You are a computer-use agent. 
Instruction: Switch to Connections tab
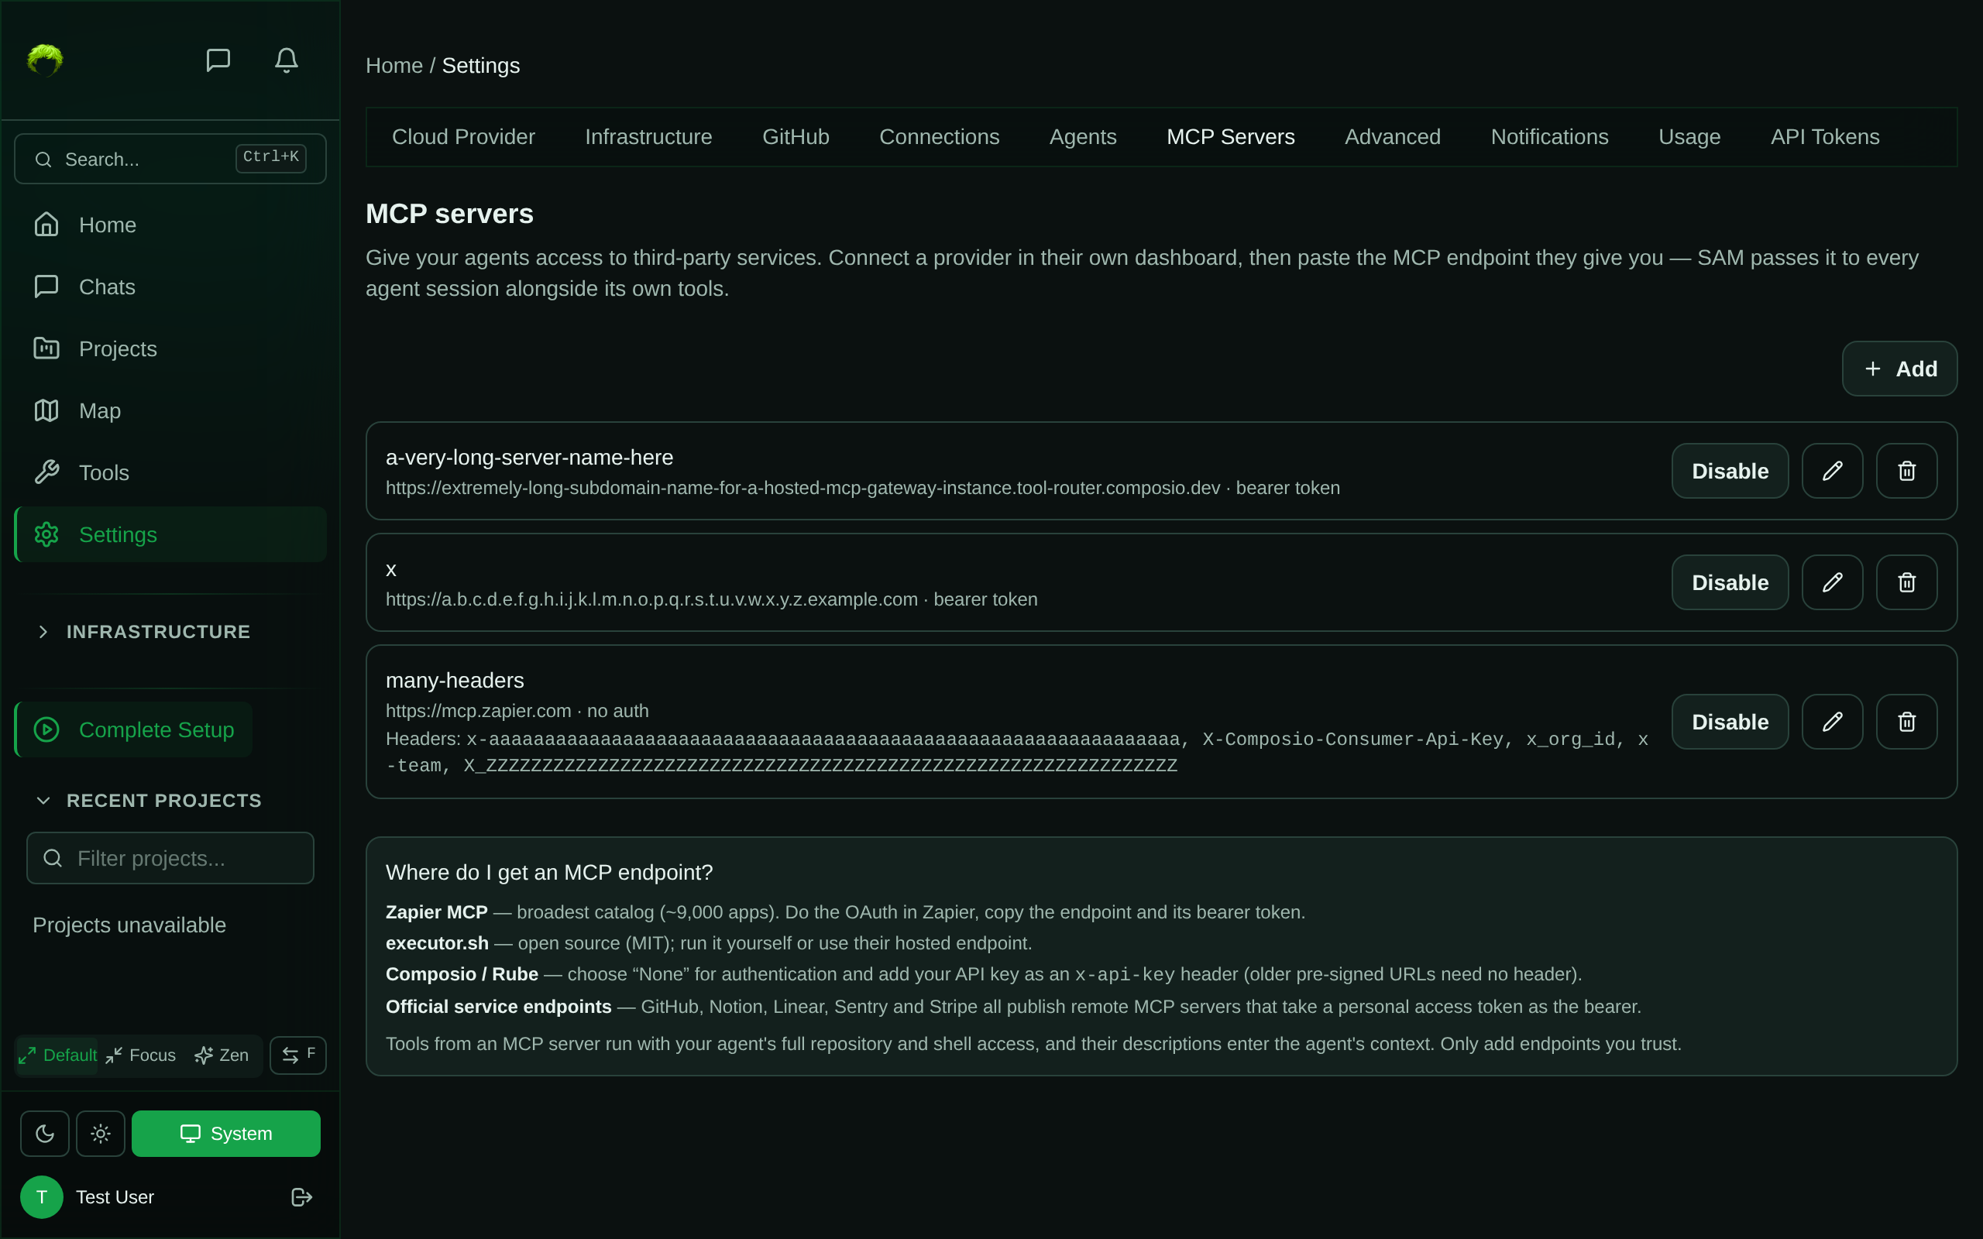(x=939, y=137)
